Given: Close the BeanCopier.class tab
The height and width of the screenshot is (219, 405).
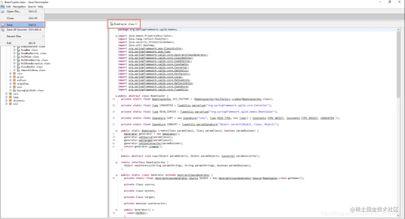Looking at the screenshot, I should click(137, 24).
